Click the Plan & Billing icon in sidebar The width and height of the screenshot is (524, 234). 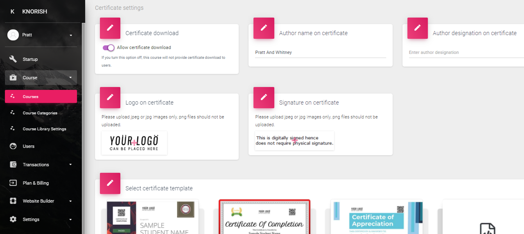13,183
